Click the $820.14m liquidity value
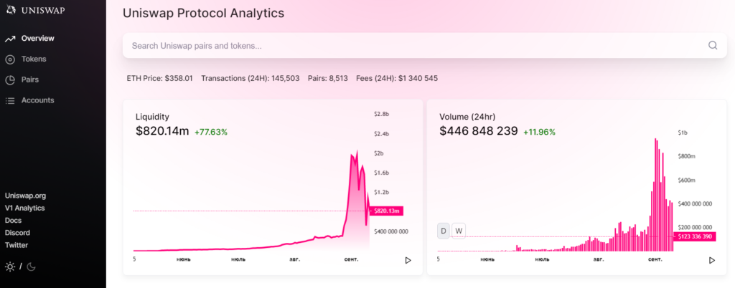Screen dimensions: 735x288 point(162,131)
